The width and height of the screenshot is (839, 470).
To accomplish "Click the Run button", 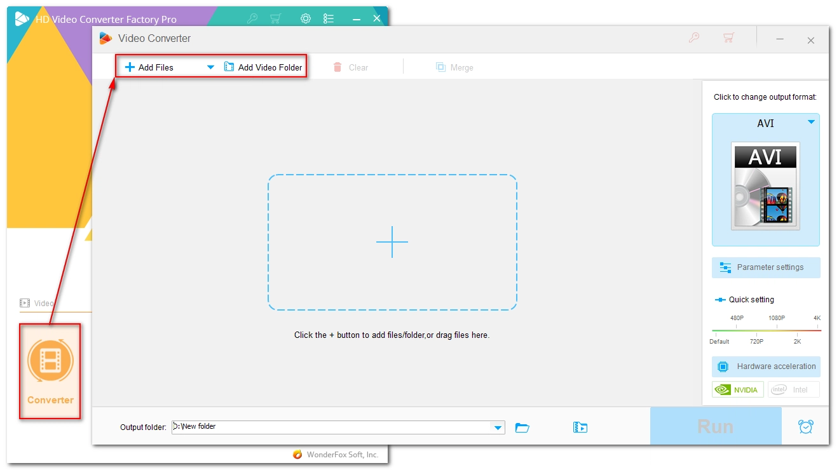I will click(716, 426).
